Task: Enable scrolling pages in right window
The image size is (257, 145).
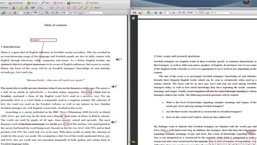Action: point(202,12)
